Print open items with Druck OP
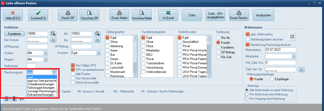The image size is (324, 111). coord(68,15)
